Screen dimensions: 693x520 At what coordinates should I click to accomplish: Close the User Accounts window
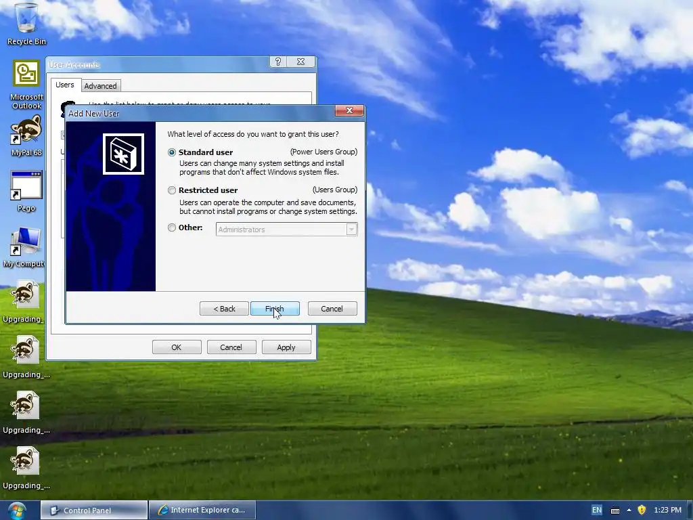301,62
